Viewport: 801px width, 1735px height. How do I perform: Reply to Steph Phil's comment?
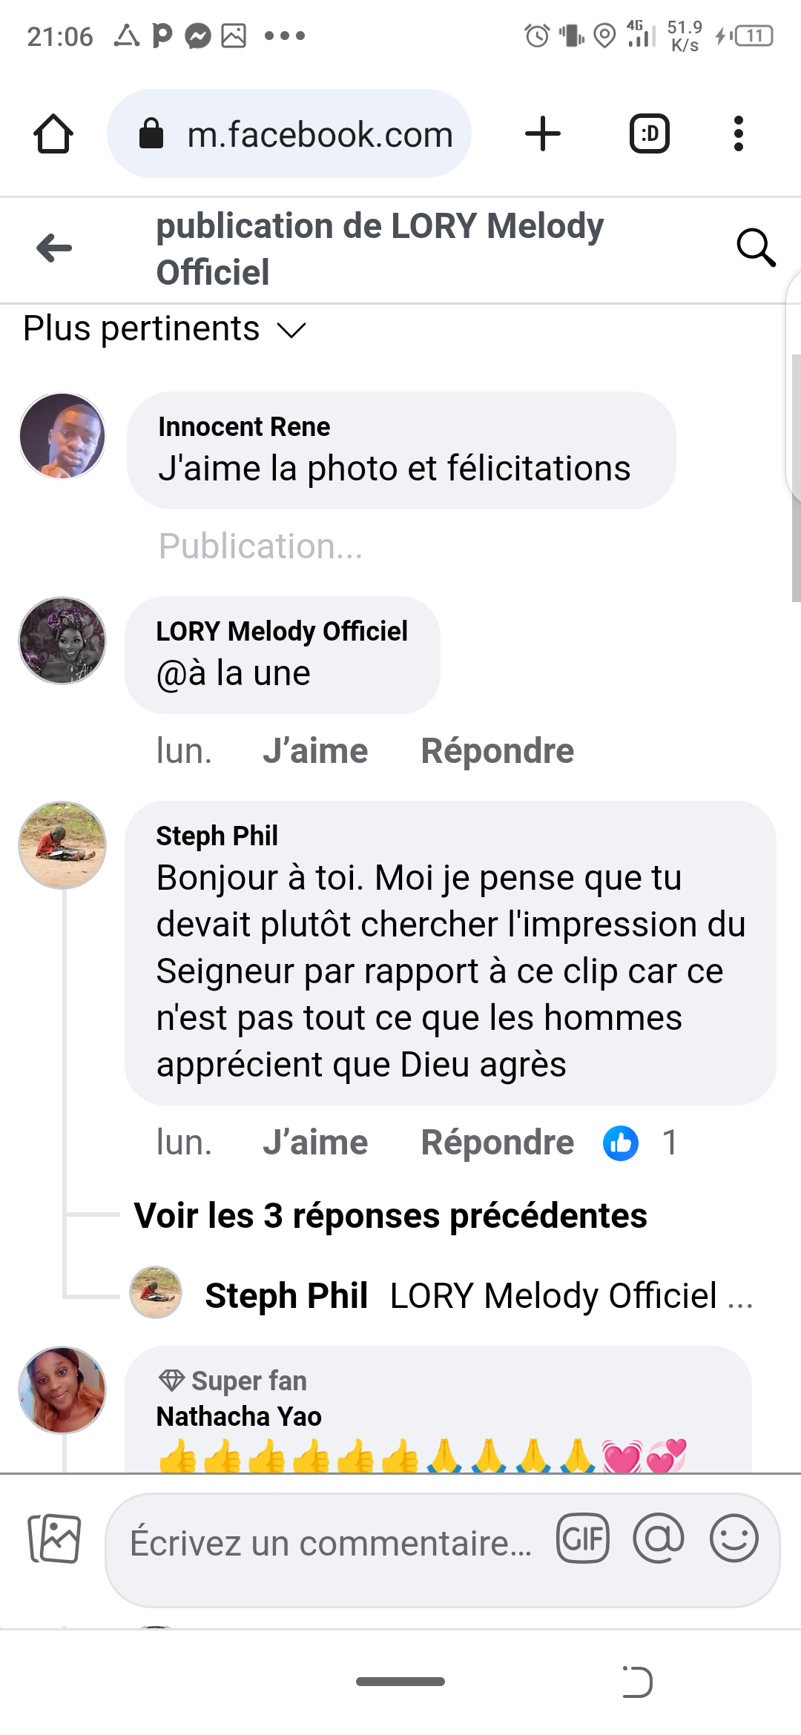[497, 1143]
